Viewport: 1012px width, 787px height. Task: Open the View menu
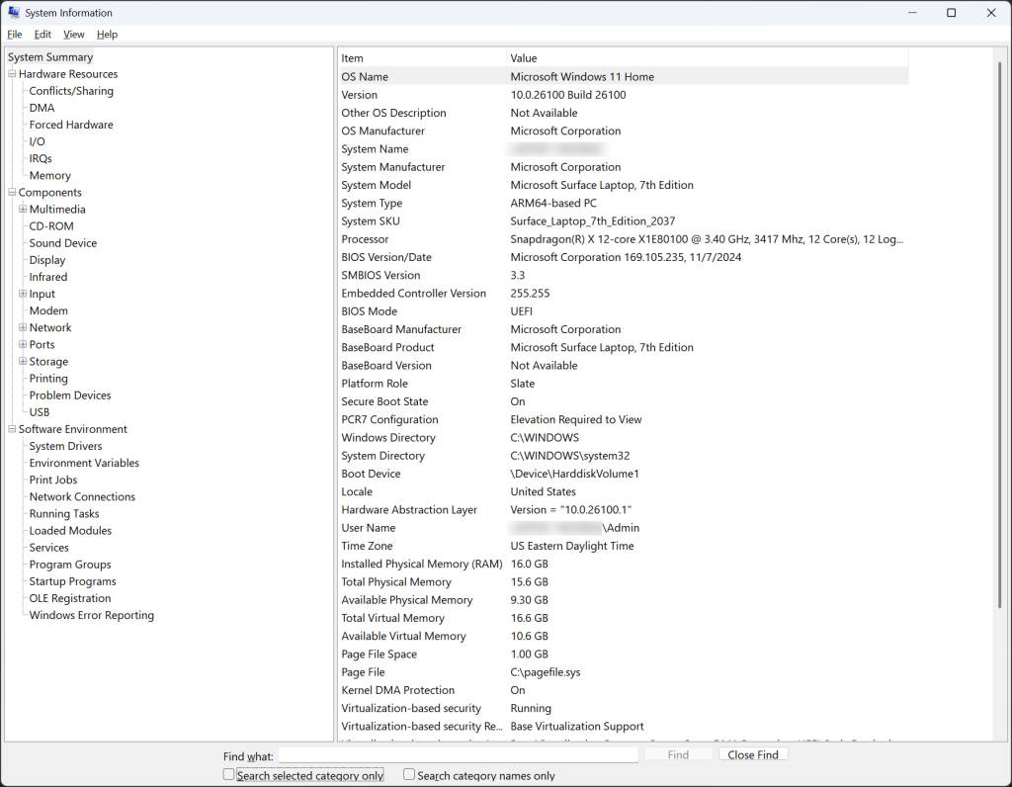pyautogui.click(x=73, y=34)
